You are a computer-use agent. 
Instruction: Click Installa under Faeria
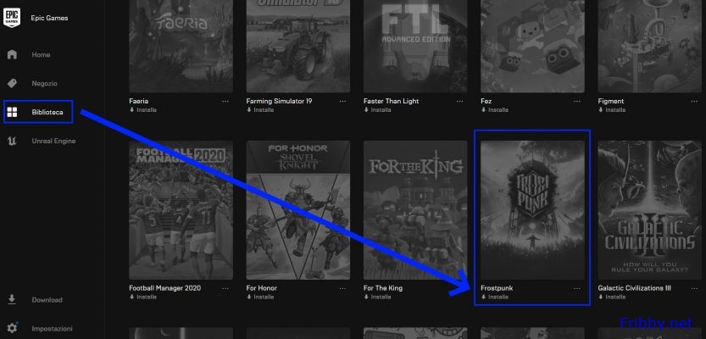click(x=143, y=110)
